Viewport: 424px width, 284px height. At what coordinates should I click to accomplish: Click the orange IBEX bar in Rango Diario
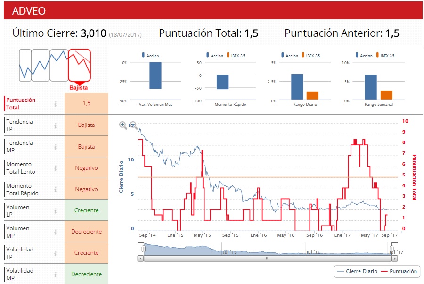click(x=312, y=96)
